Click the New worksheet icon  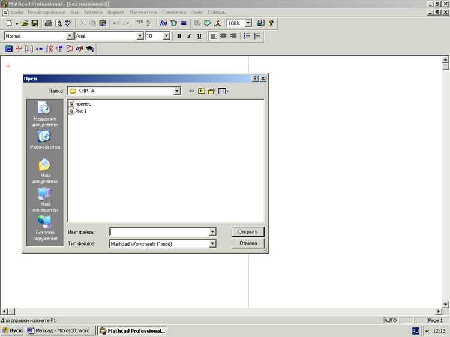(9, 23)
